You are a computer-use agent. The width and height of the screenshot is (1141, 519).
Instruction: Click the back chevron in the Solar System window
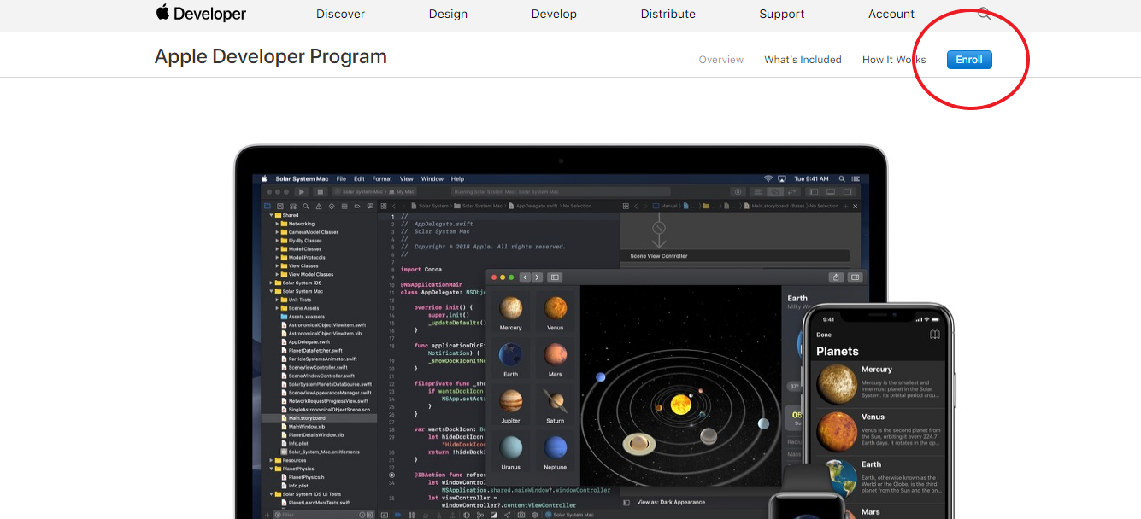click(525, 277)
